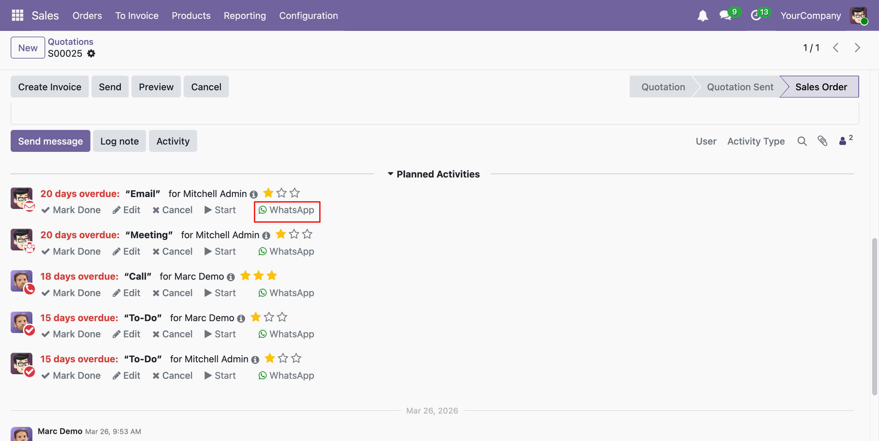Select the Log note tab

[x=119, y=141]
